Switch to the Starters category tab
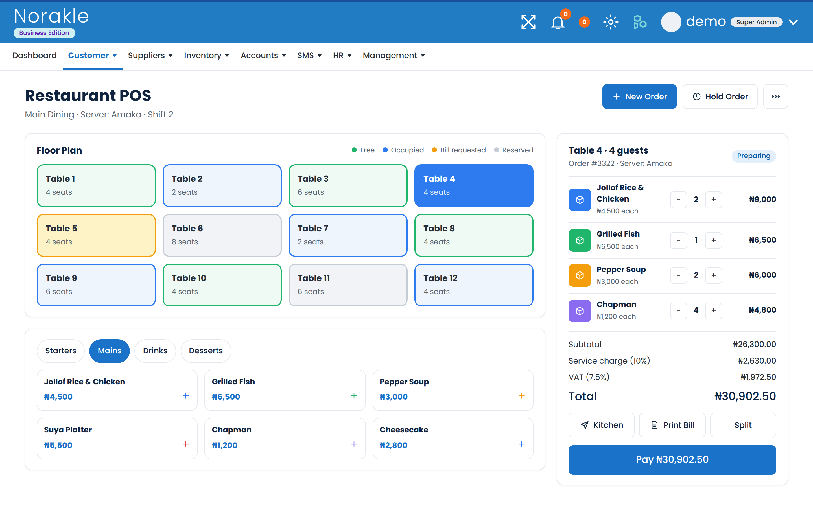Screen dimensions: 813x508 tap(60, 351)
